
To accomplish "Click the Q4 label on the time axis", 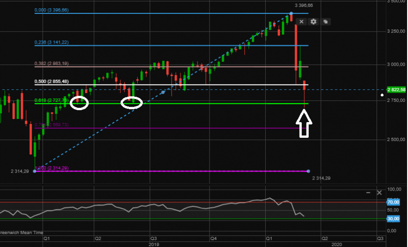I will pos(213,238).
